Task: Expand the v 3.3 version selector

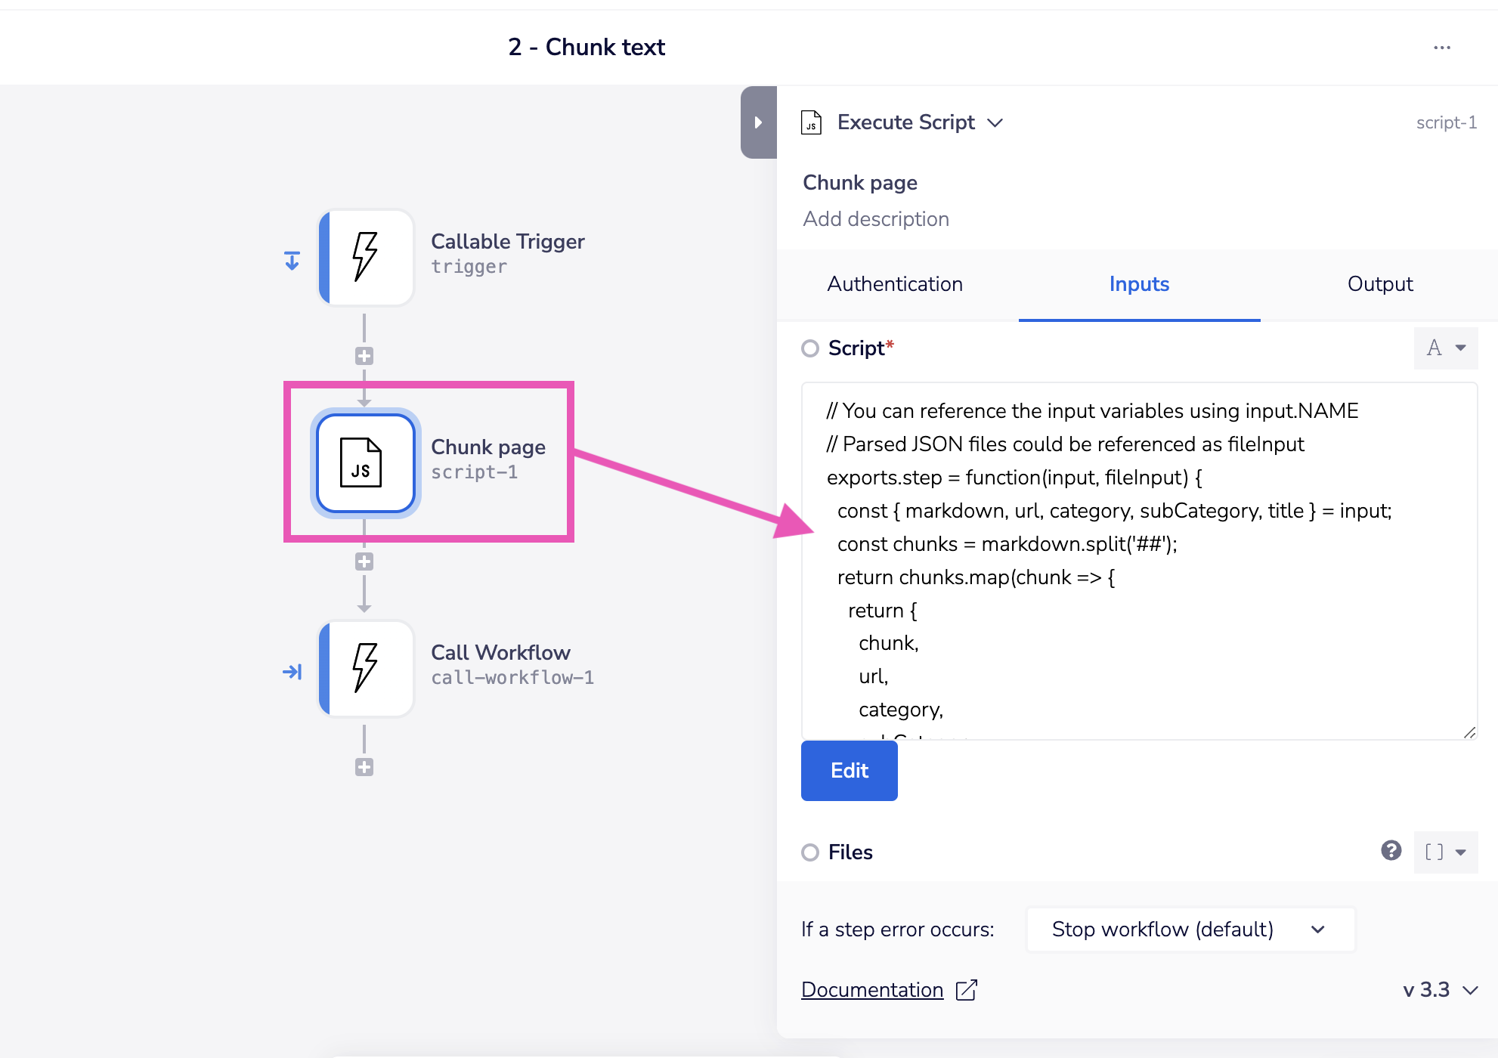Action: pos(1440,990)
